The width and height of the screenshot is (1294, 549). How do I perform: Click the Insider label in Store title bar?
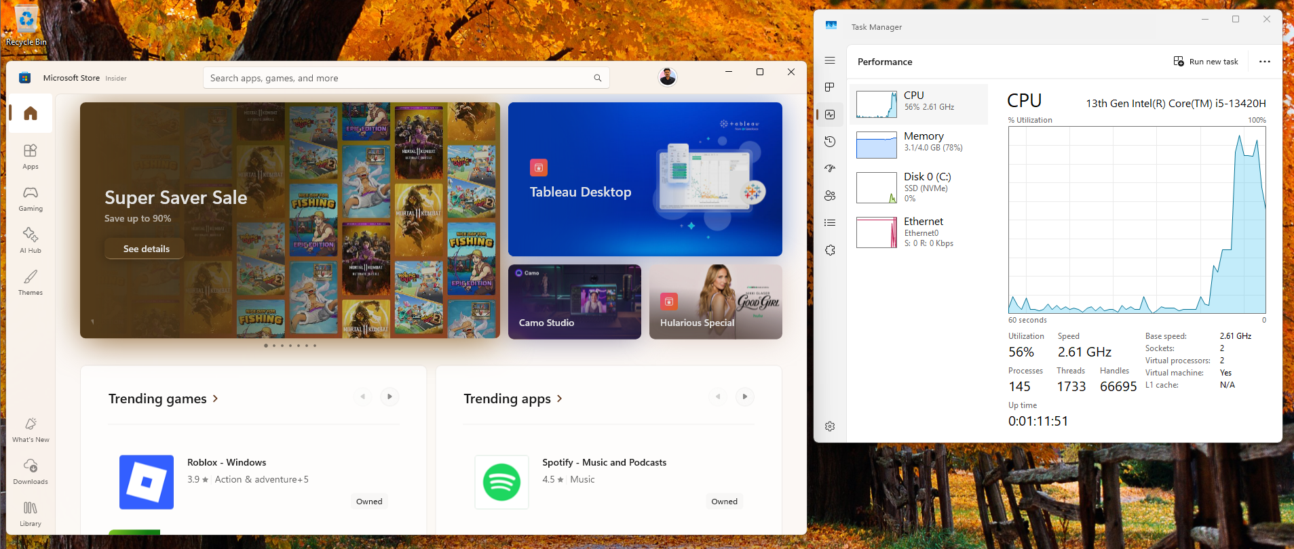click(x=116, y=79)
